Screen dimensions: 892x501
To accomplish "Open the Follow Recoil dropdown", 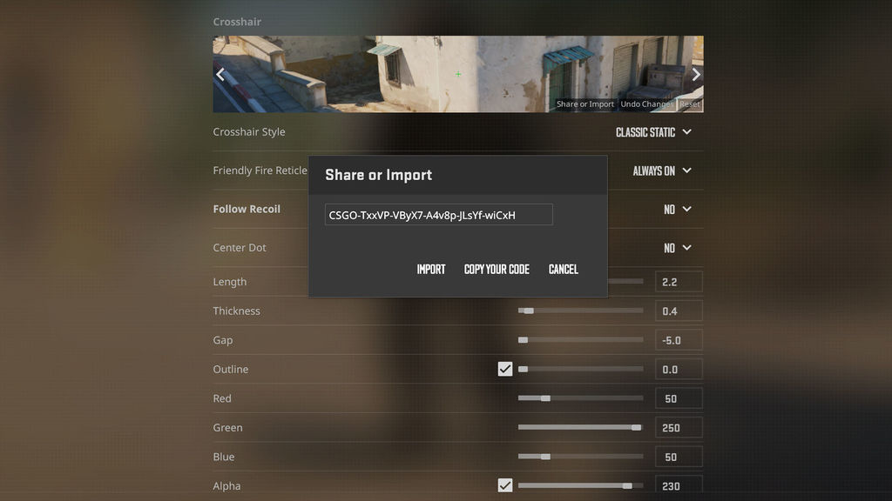I will point(678,210).
